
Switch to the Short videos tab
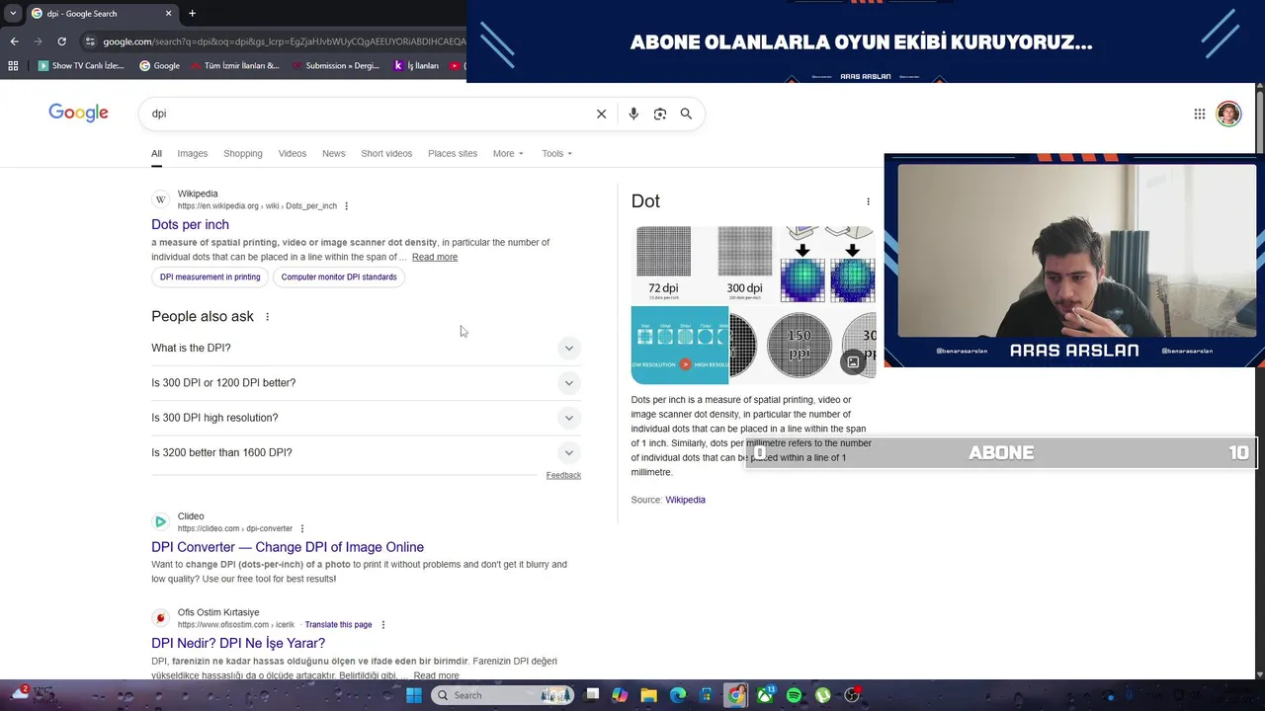(x=386, y=153)
